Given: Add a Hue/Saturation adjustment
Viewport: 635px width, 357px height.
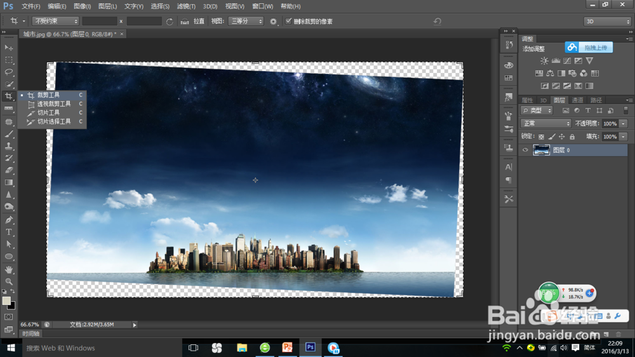Looking at the screenshot, I should point(539,73).
